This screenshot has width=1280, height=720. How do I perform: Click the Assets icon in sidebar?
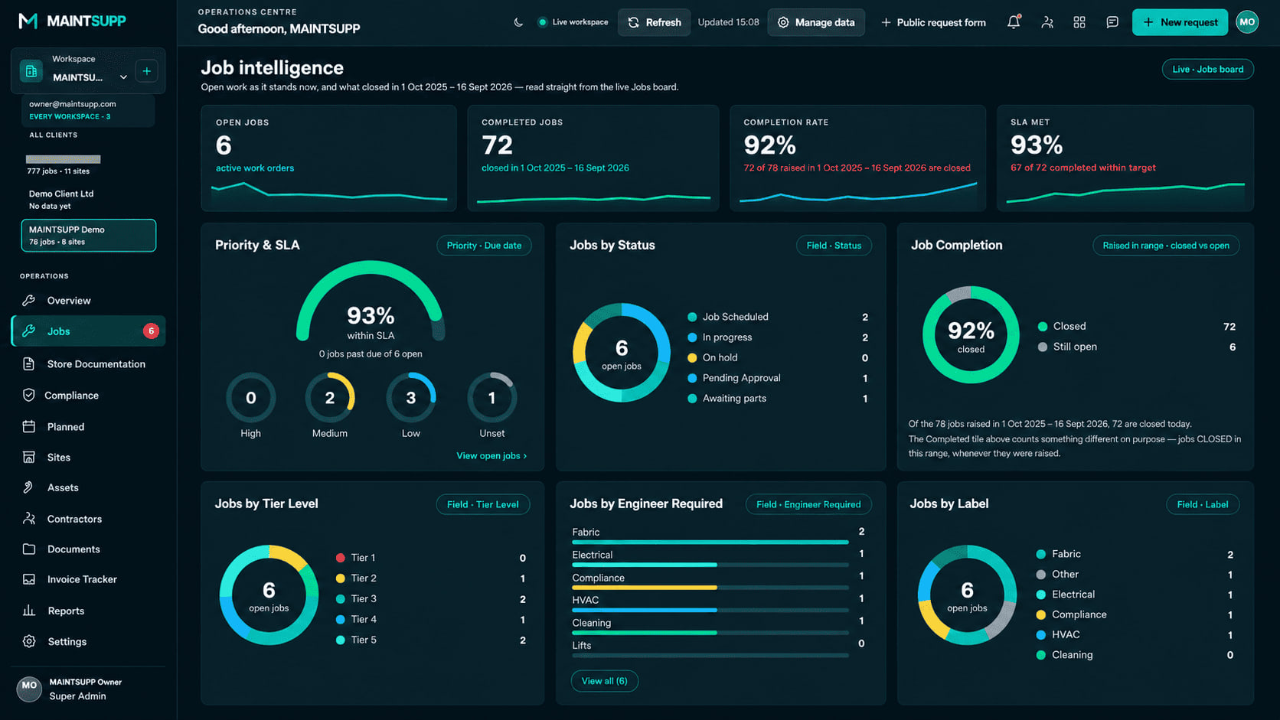[29, 487]
